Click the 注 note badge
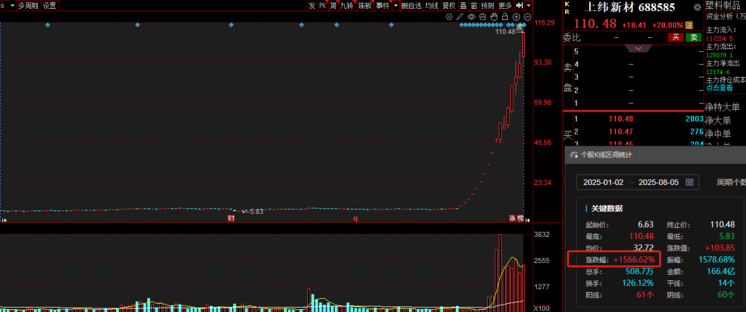 pyautogui.click(x=689, y=25)
